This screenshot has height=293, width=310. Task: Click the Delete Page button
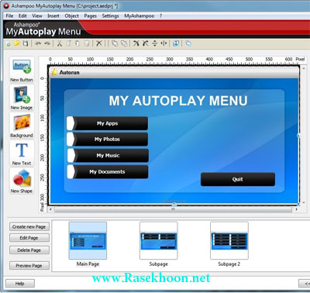coord(29,250)
